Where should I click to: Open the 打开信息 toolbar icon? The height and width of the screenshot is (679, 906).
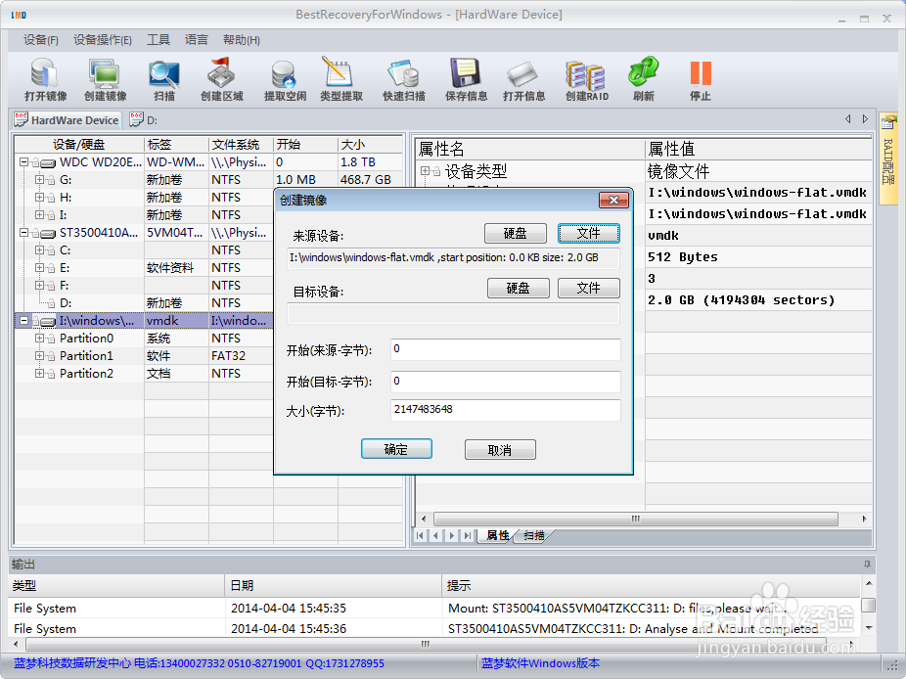click(523, 80)
